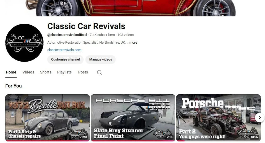Click the Classic Car Revivals channel avatar
The image size is (265, 143).
(x=24, y=43)
